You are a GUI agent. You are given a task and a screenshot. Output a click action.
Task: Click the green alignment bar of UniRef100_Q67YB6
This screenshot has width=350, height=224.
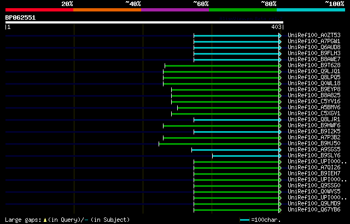236,210
